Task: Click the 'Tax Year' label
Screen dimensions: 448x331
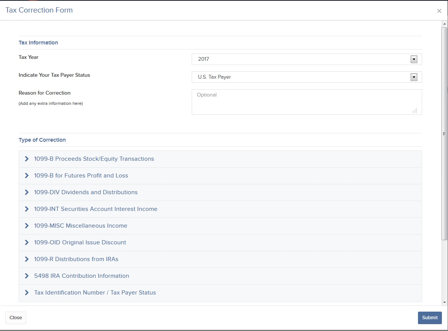Action: click(x=29, y=57)
